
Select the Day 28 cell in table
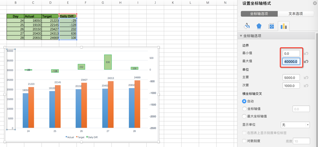tap(16, 38)
